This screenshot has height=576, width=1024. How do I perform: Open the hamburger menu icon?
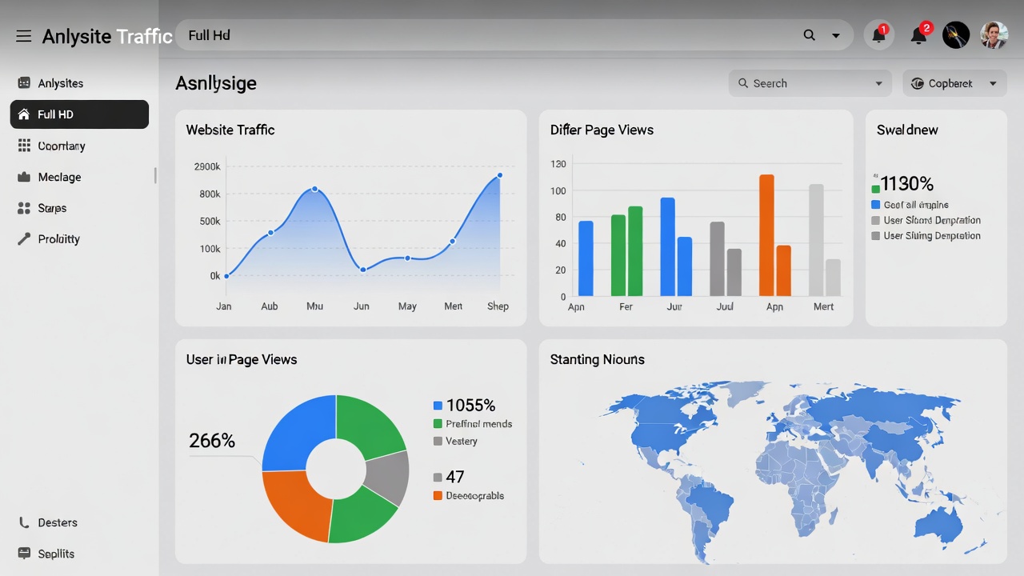(23, 36)
